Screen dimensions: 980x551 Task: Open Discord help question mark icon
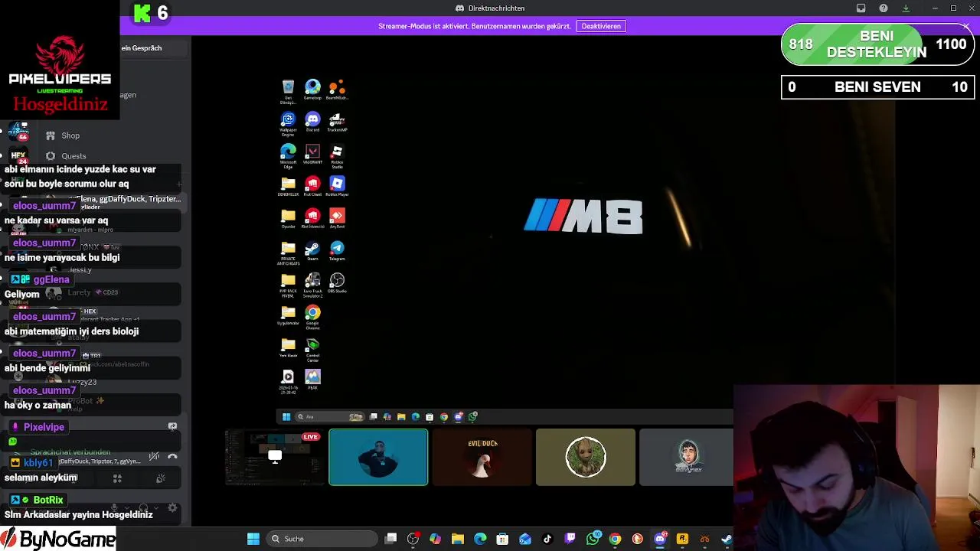point(884,8)
